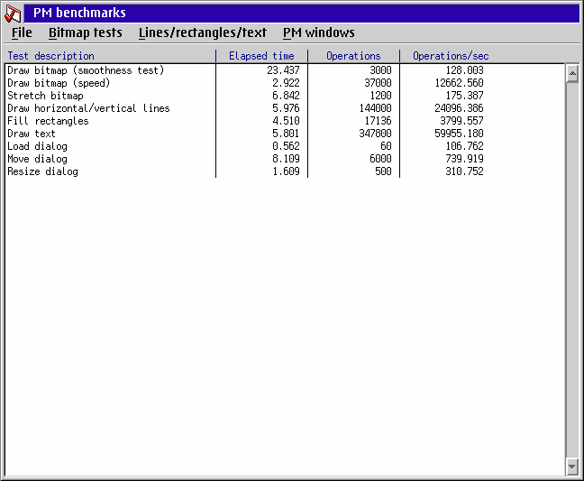Open the File menu
Image resolution: width=584 pixels, height=481 pixels.
[x=22, y=32]
